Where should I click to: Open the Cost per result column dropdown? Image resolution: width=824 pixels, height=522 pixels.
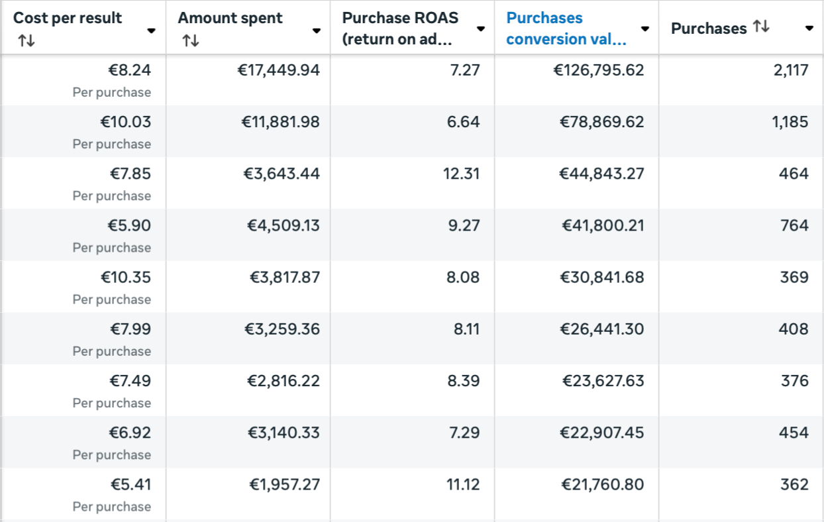point(152,30)
